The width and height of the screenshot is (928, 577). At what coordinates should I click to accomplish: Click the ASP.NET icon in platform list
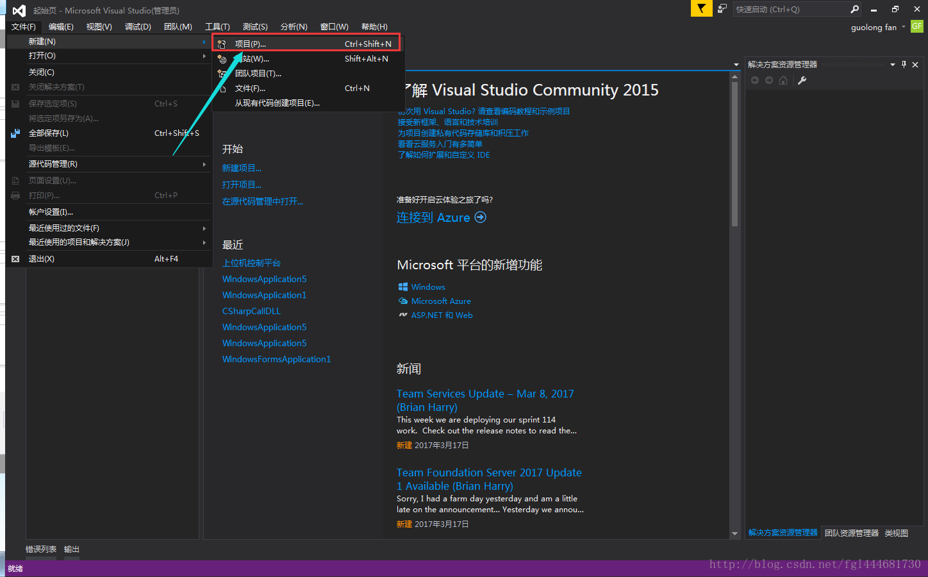403,315
